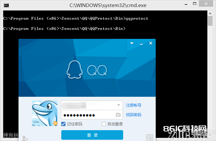Open multi-account login icon at bottom left

25,138
